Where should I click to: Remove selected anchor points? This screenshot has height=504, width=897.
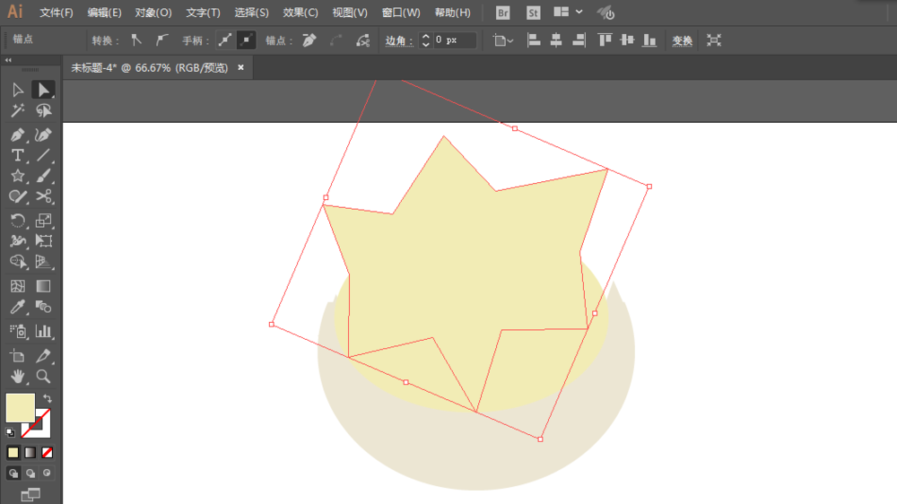click(309, 40)
